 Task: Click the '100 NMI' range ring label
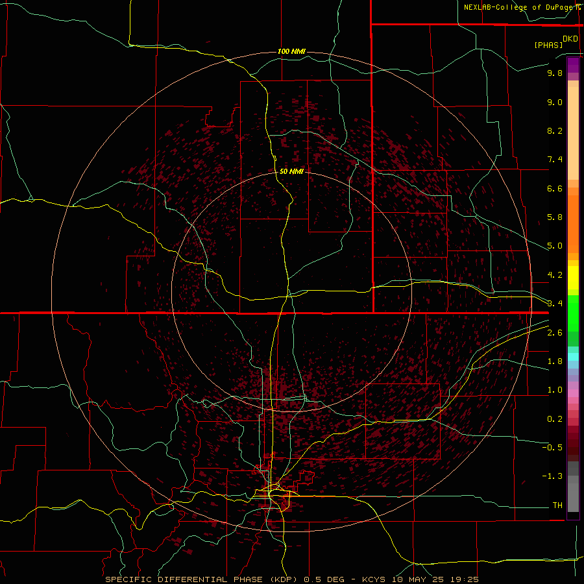coord(291,51)
